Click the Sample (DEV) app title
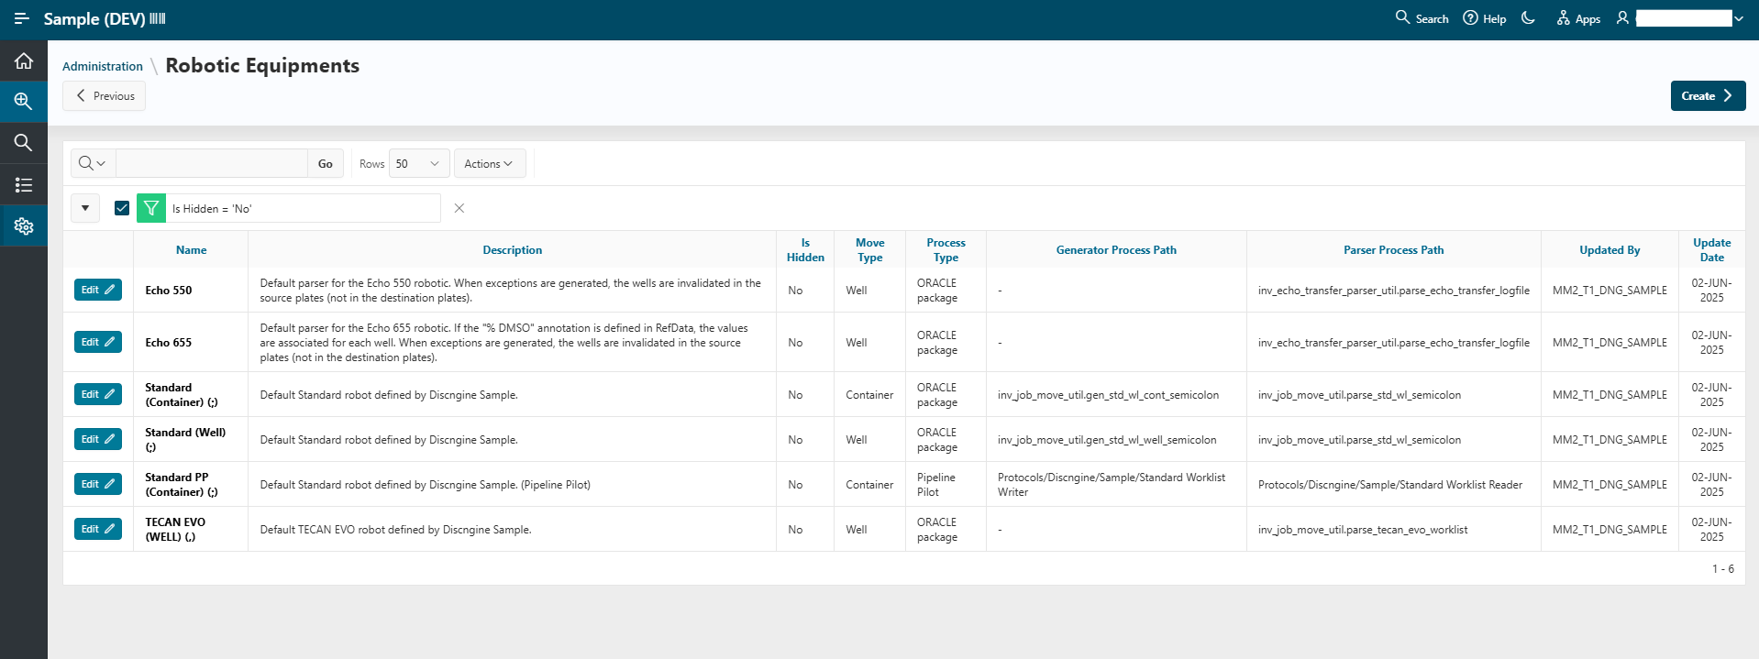The height and width of the screenshot is (659, 1759). (94, 18)
